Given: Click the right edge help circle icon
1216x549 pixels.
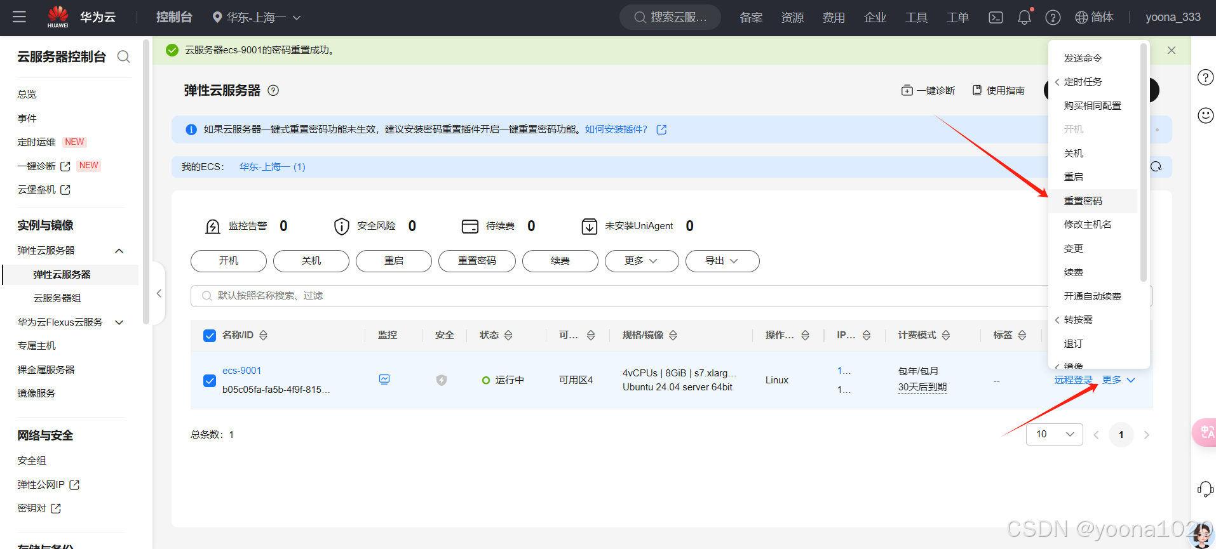Looking at the screenshot, I should tap(1205, 77).
